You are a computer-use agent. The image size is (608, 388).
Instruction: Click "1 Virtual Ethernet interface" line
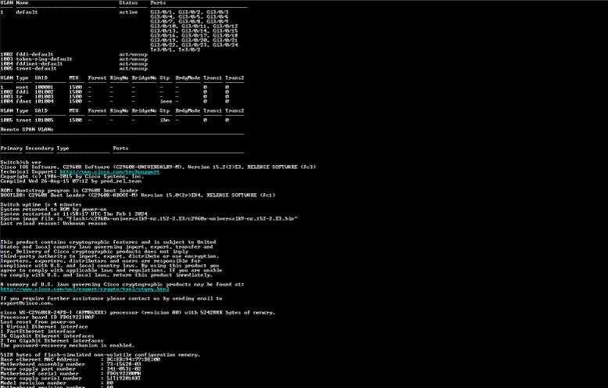(45, 326)
